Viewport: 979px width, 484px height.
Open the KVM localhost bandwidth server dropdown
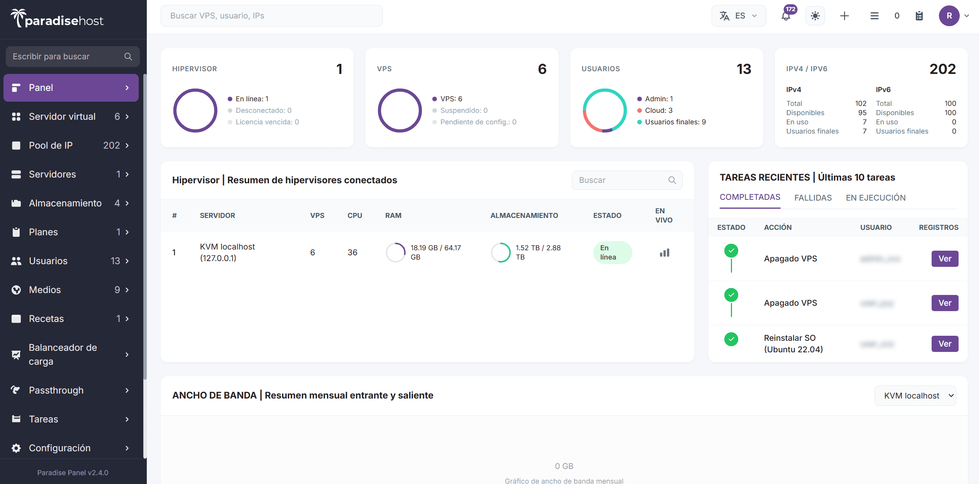click(x=915, y=395)
